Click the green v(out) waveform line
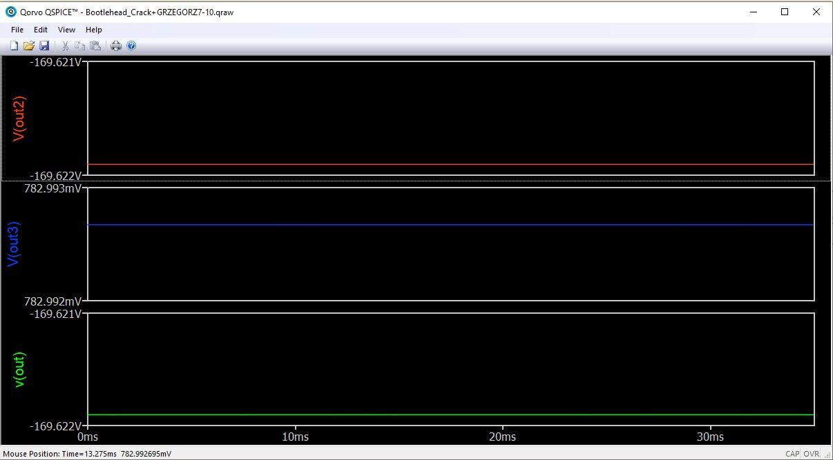Image resolution: width=833 pixels, height=460 pixels. tap(450, 414)
